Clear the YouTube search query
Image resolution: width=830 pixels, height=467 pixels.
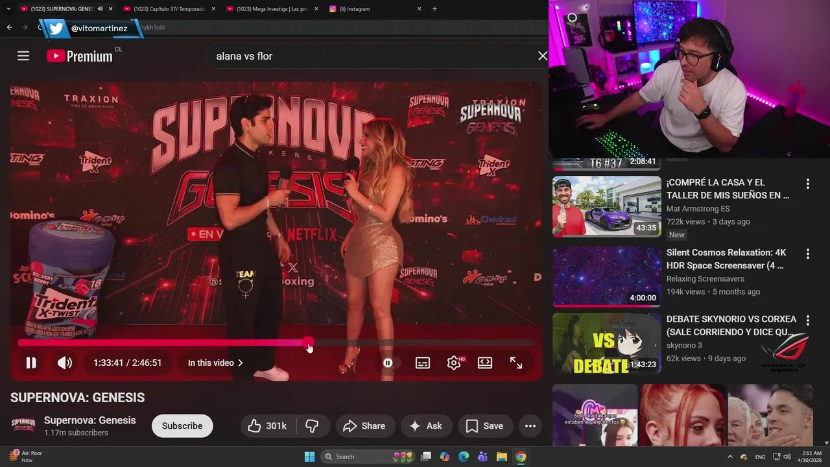pyautogui.click(x=543, y=56)
